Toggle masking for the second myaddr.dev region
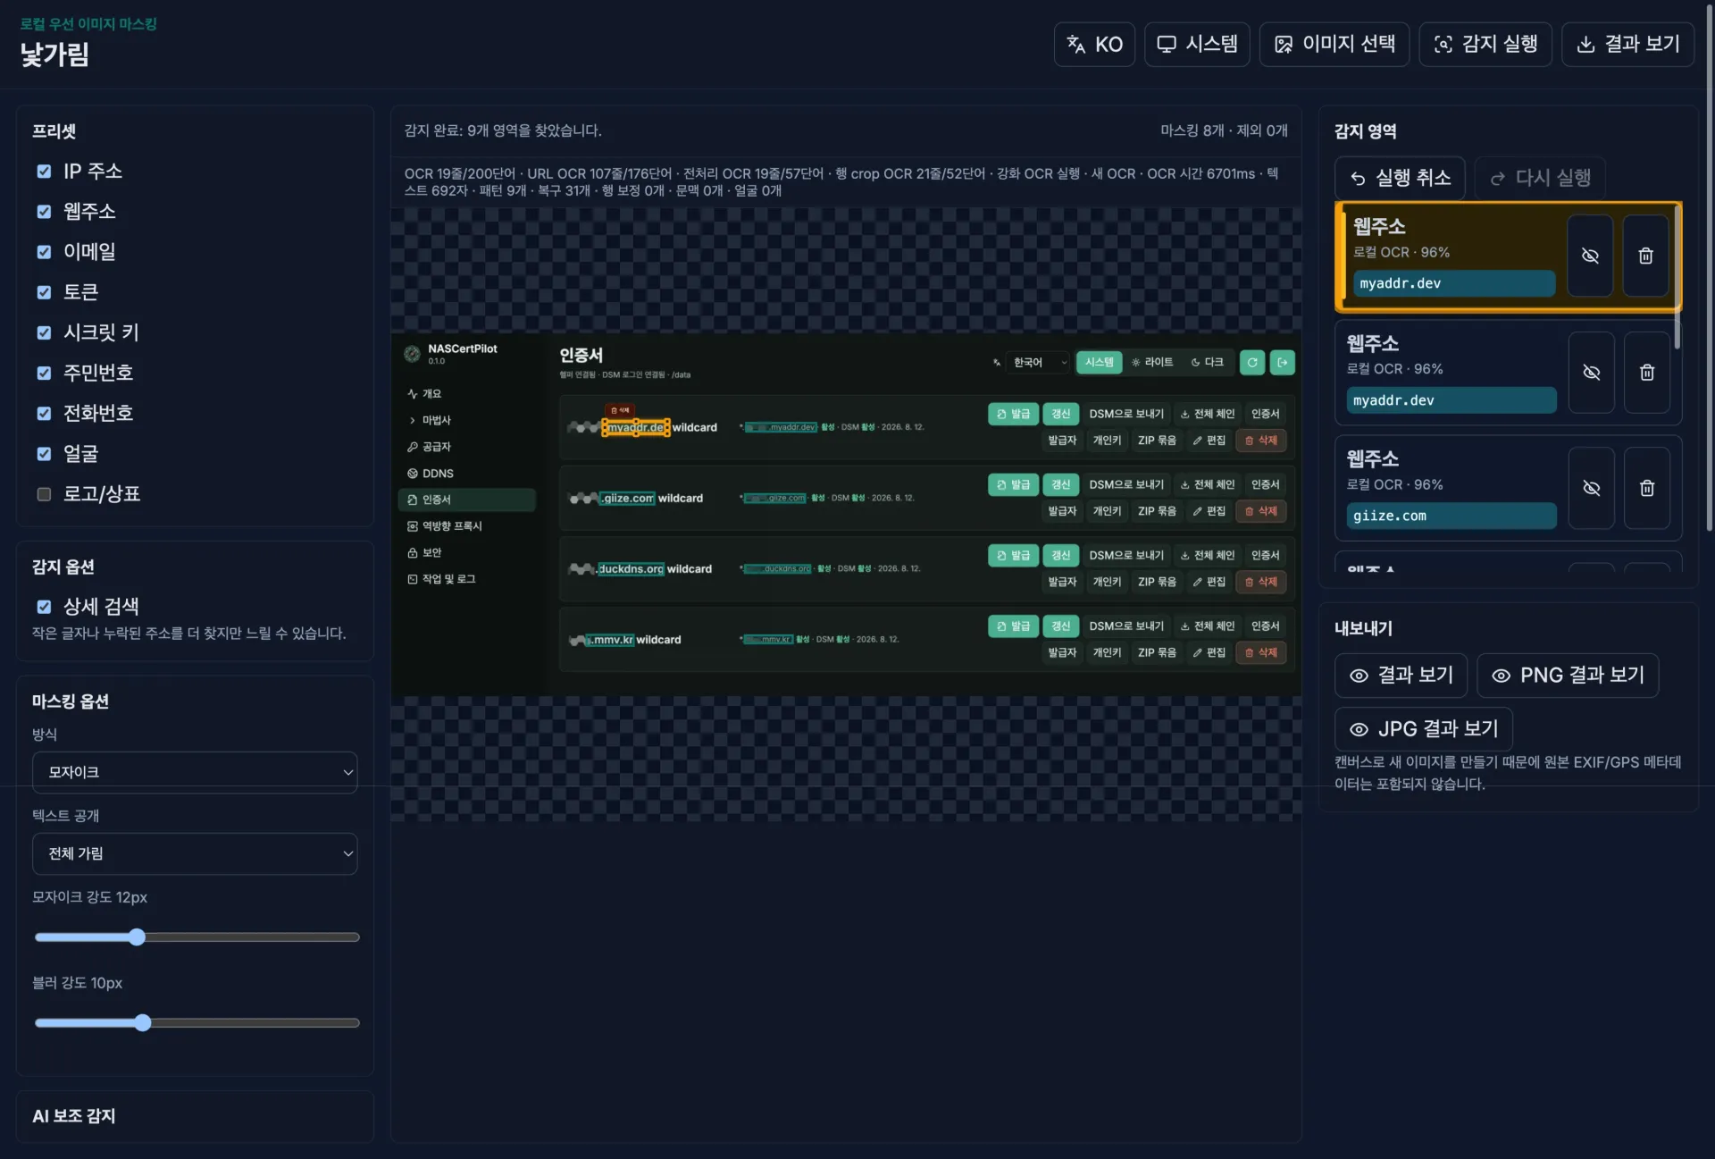This screenshot has height=1159, width=1715. [x=1591, y=372]
